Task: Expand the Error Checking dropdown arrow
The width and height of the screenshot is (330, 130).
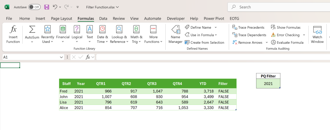Action: coord(304,35)
